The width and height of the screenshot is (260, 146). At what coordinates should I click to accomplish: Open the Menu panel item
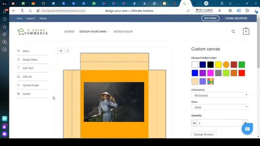(32, 51)
